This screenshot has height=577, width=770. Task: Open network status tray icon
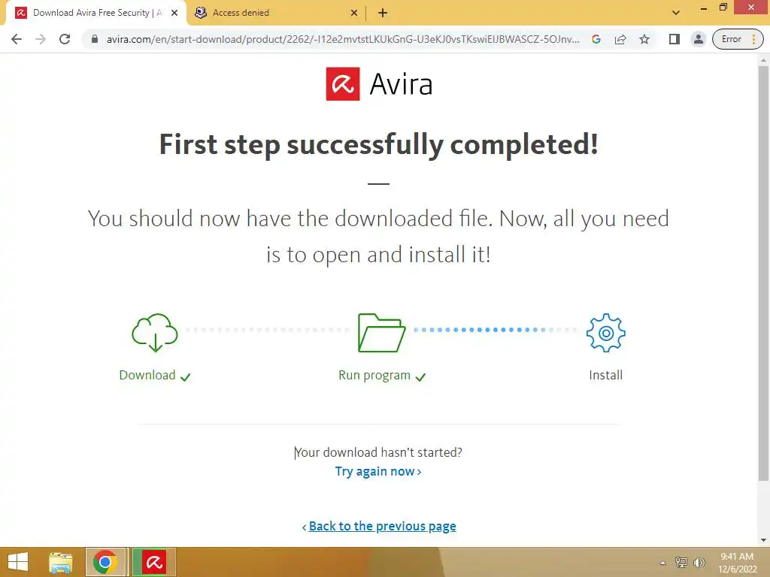(x=681, y=563)
